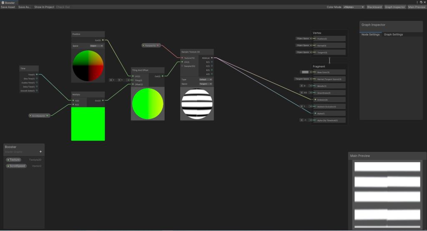Viewport: 427px width, 231px height.
Task: Select the Node Settings tab
Action: pos(370,35)
